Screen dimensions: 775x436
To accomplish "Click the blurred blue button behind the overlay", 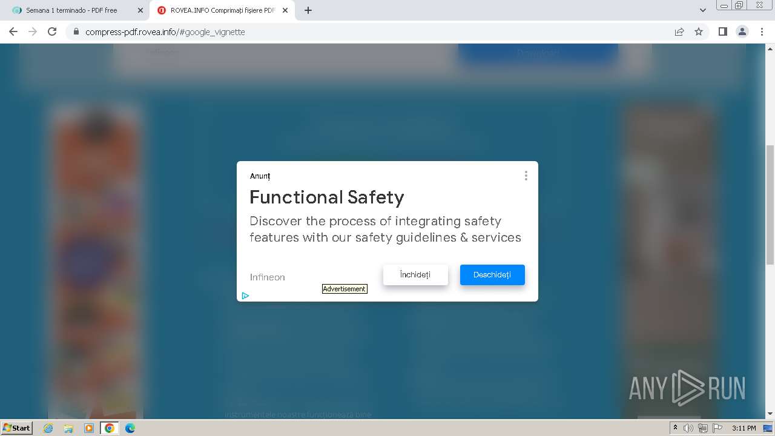I will pos(538,53).
